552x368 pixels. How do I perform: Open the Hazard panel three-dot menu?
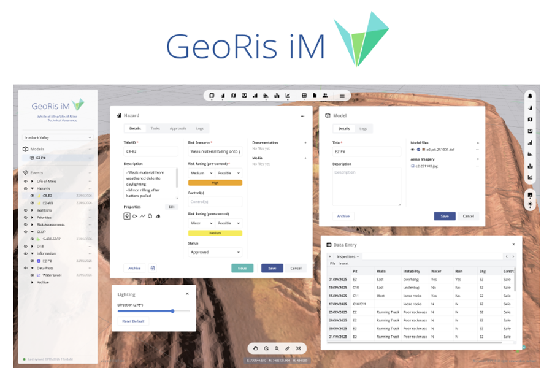point(302,116)
